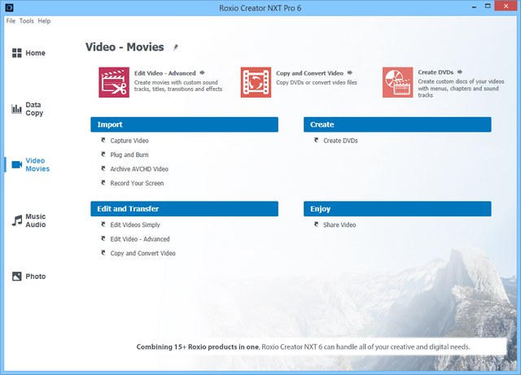521x375 pixels.
Task: Click arrow next to Copy and Convert Video heading
Action: click(x=349, y=72)
